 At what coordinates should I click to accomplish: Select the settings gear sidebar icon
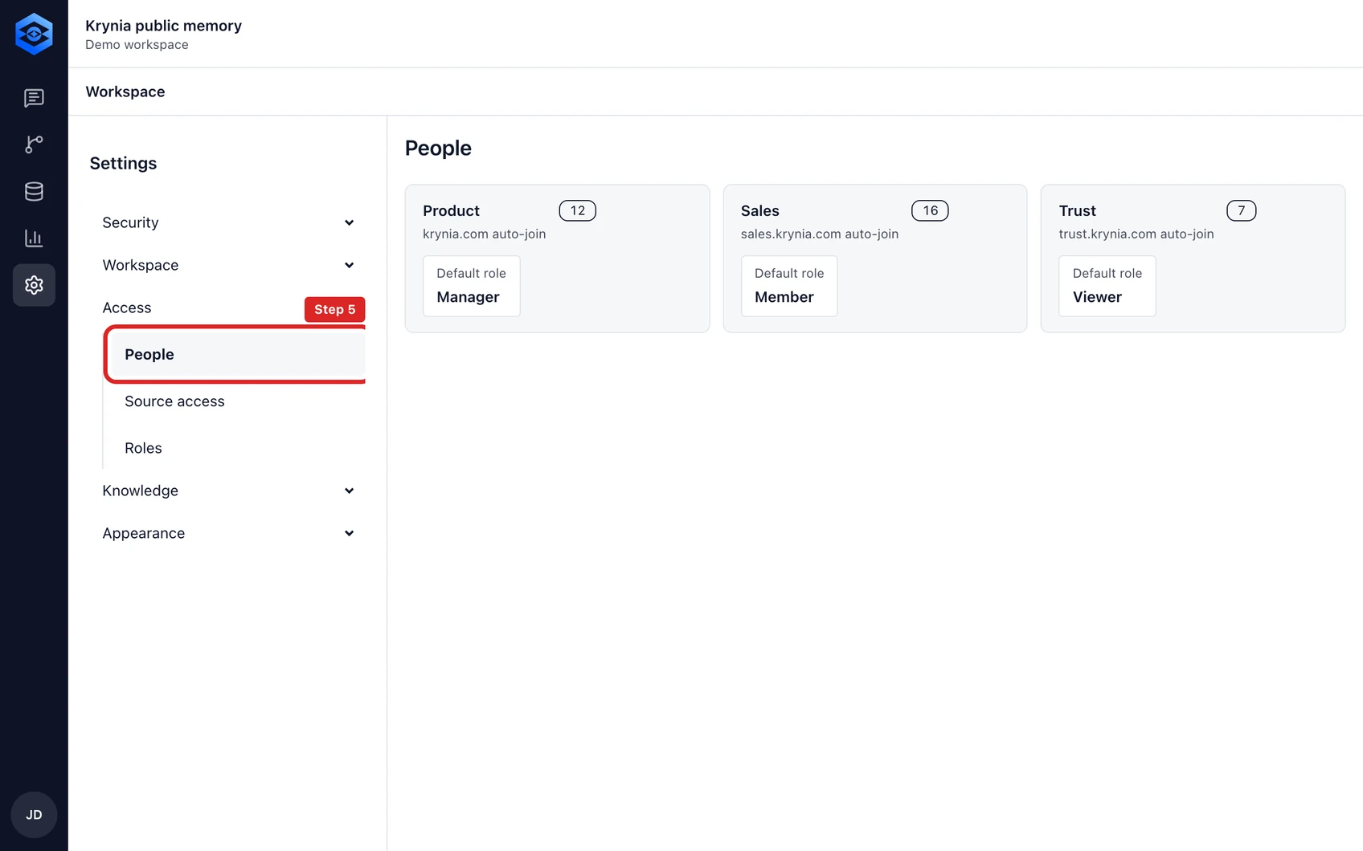point(34,285)
